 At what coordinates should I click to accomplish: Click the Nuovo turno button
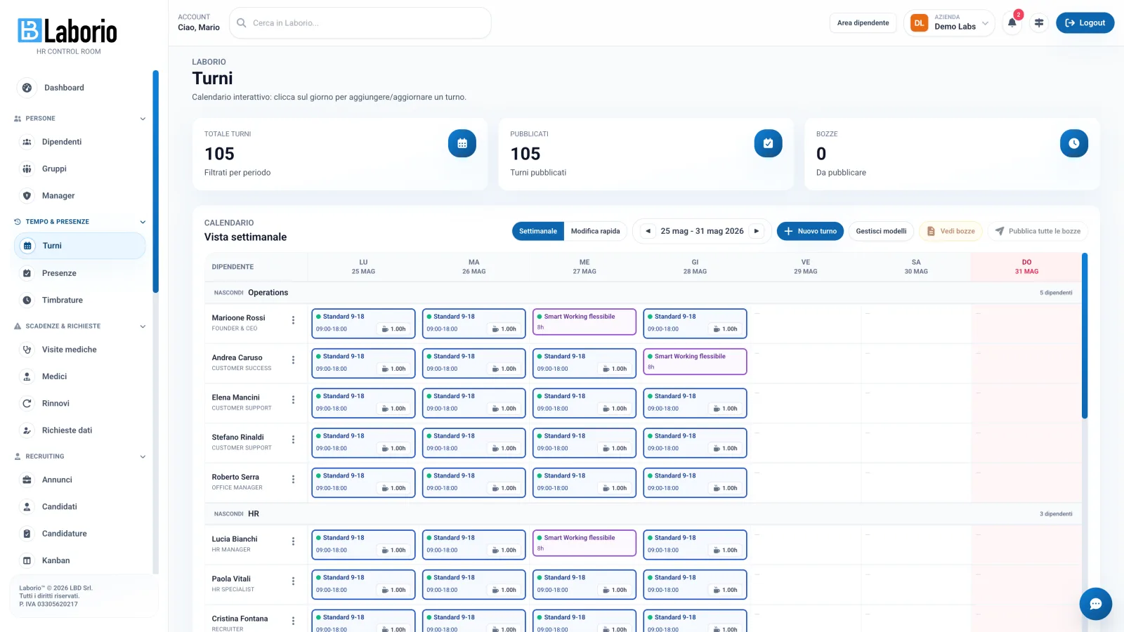(x=810, y=231)
